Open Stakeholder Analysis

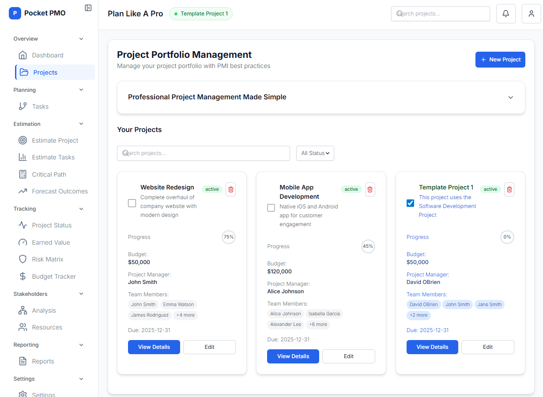click(x=43, y=310)
